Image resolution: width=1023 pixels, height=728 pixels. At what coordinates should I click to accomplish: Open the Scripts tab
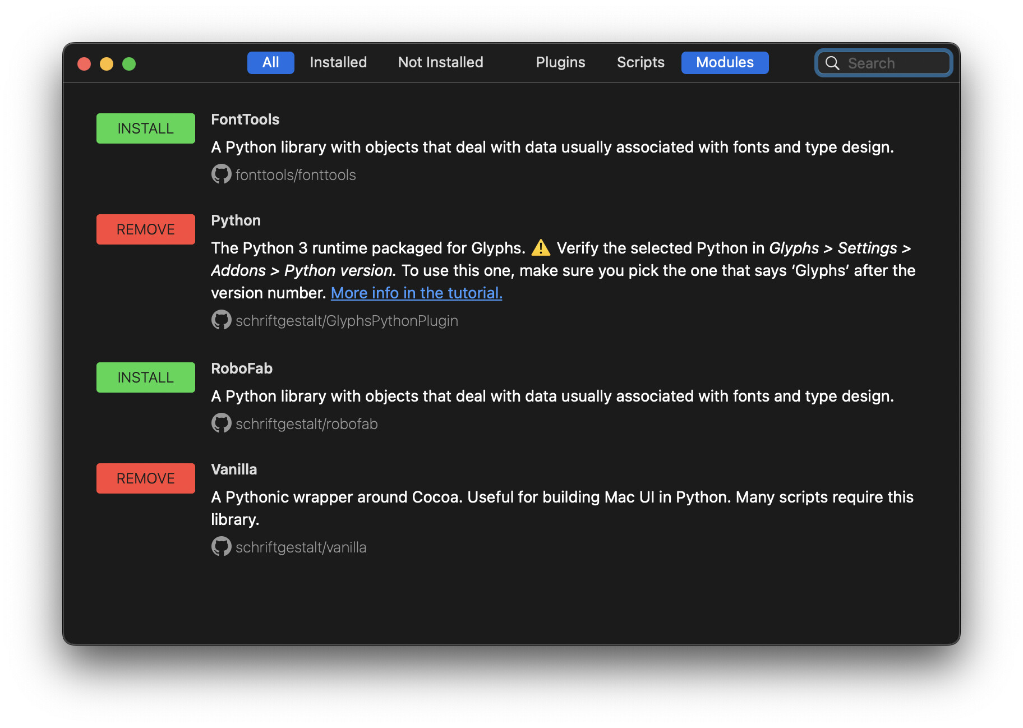pyautogui.click(x=640, y=62)
